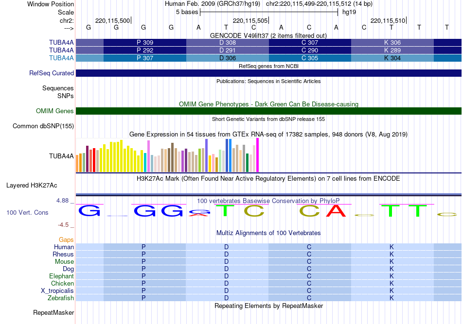Click the 220,115,505 coordinate tick label
This screenshot has width=462, height=324.
[250, 20]
